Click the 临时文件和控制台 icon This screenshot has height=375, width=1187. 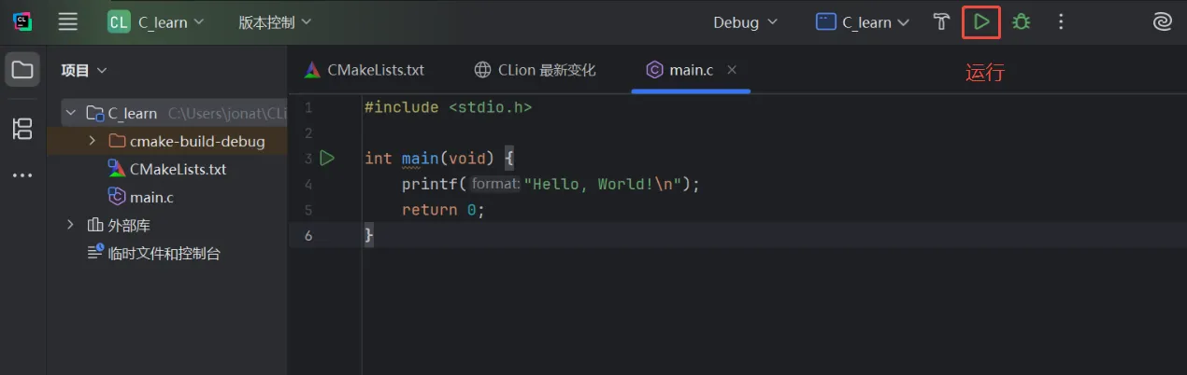pyautogui.click(x=95, y=253)
